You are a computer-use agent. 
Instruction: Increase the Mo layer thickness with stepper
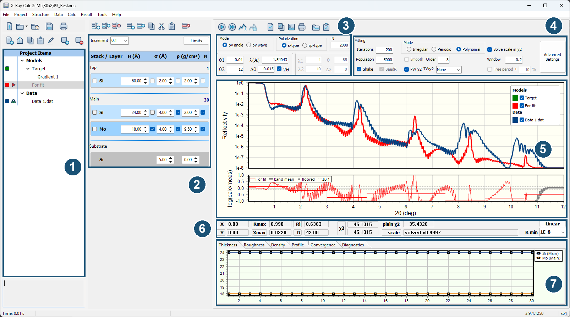[146, 128]
